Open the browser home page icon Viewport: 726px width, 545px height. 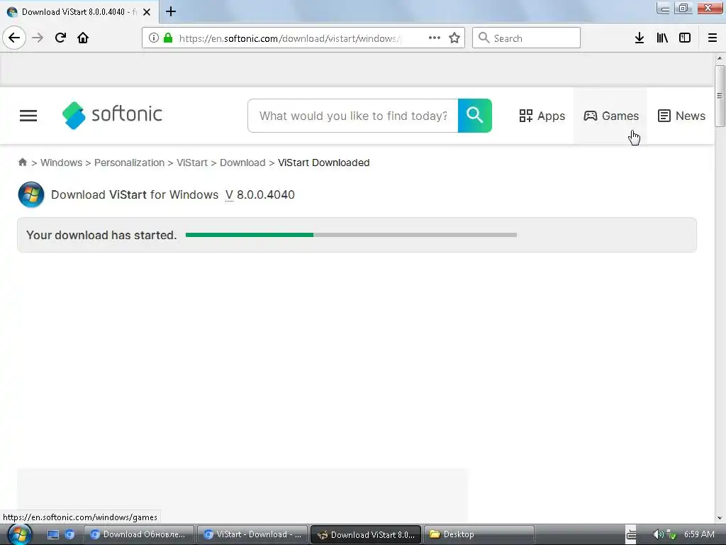[x=83, y=38]
